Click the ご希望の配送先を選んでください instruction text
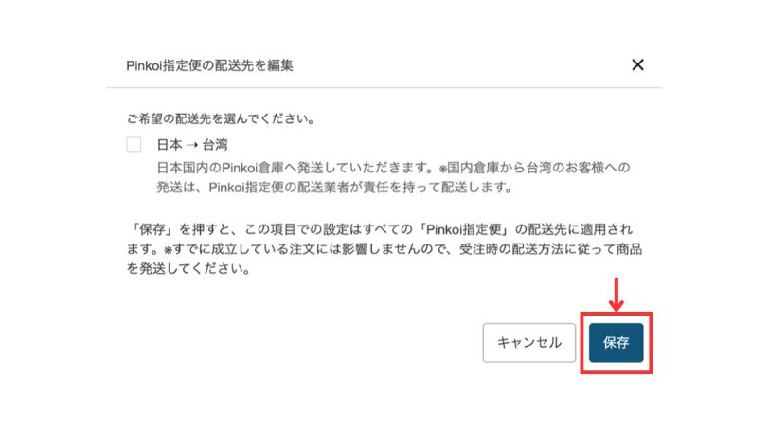The width and height of the screenshot is (769, 433). (x=221, y=118)
